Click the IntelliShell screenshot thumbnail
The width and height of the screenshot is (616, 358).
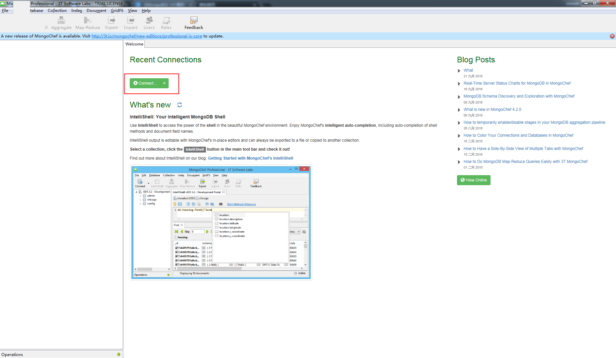coord(221,223)
